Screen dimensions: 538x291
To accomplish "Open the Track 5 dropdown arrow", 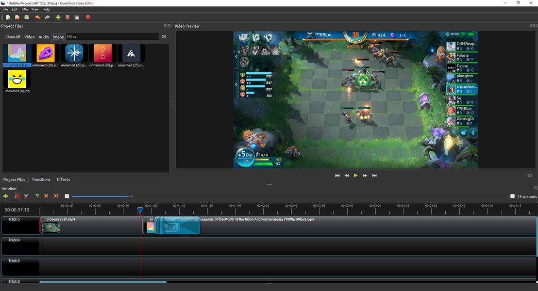I will [4, 219].
